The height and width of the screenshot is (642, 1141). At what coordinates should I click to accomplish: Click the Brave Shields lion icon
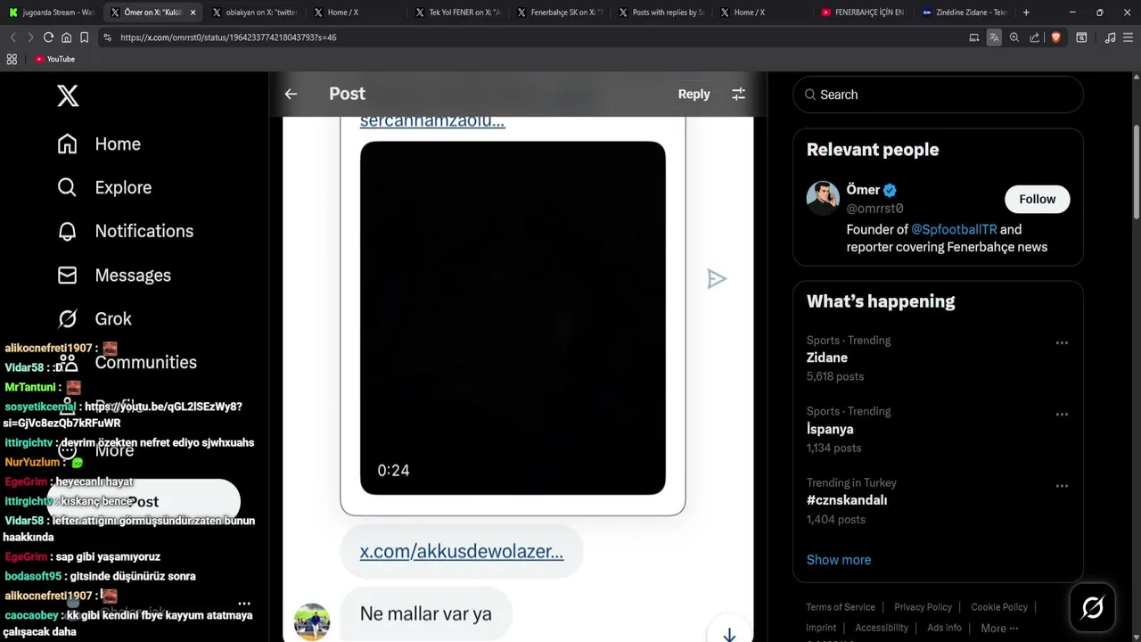[x=1055, y=37]
